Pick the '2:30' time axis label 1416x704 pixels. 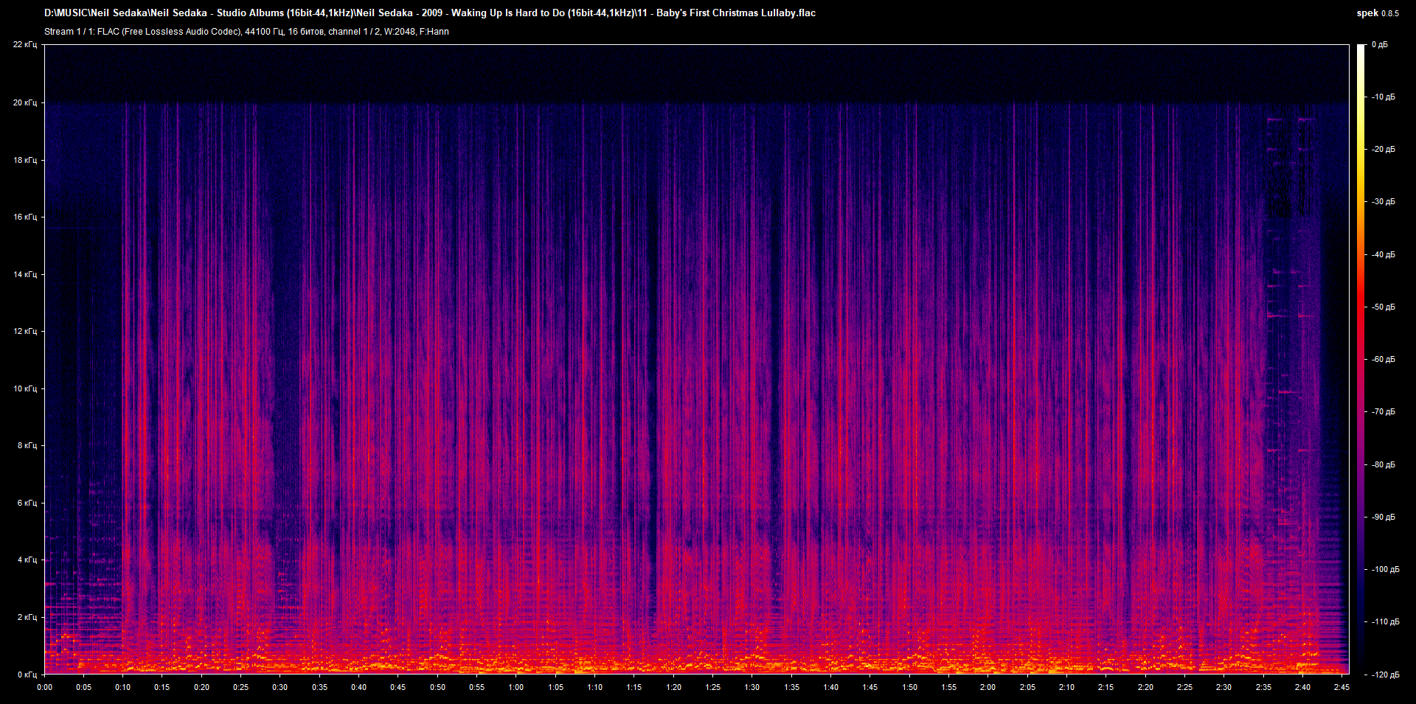tap(1224, 687)
